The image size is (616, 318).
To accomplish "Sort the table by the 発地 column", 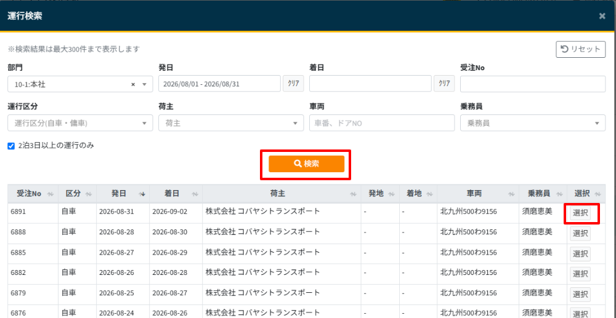I will (380, 194).
